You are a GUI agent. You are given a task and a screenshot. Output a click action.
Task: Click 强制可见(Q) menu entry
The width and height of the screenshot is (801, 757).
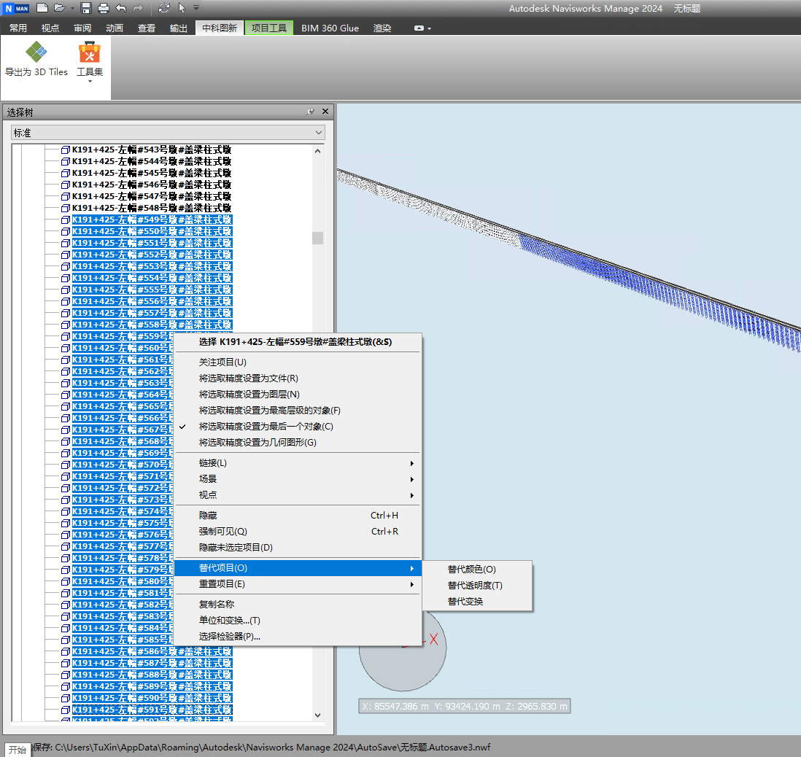[298, 532]
